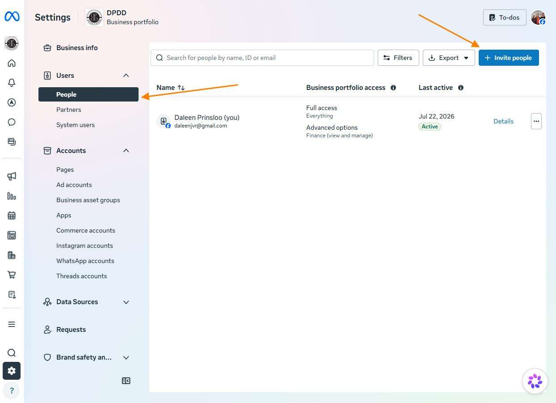This screenshot has height=403, width=556.
Task: Click the people search input field
Action: pyautogui.click(x=262, y=58)
